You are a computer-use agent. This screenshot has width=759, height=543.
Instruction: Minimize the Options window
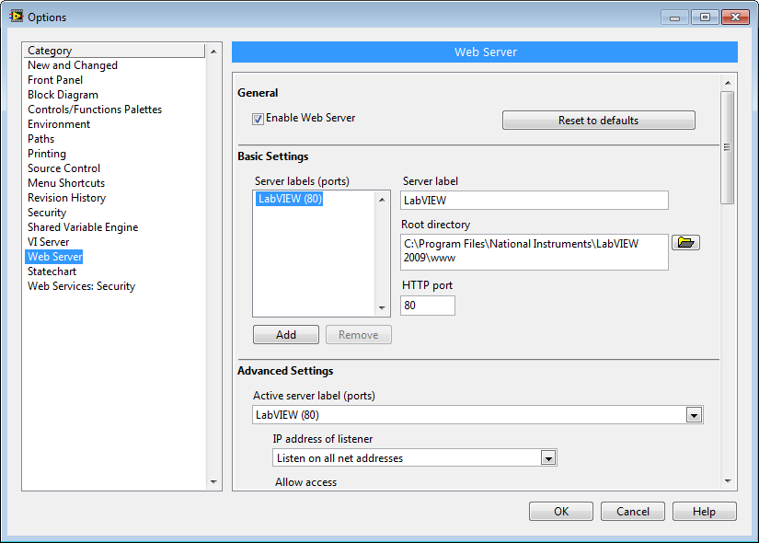pyautogui.click(x=674, y=17)
